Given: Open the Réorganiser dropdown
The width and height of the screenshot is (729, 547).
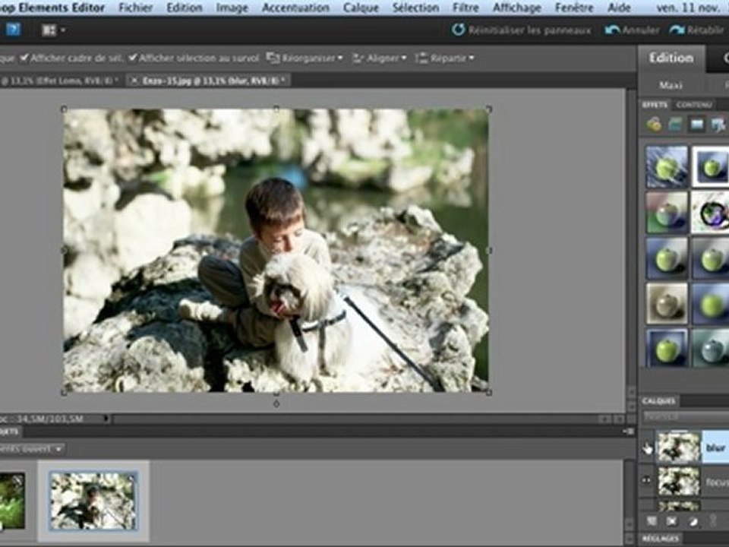Looking at the screenshot, I should pos(305,58).
